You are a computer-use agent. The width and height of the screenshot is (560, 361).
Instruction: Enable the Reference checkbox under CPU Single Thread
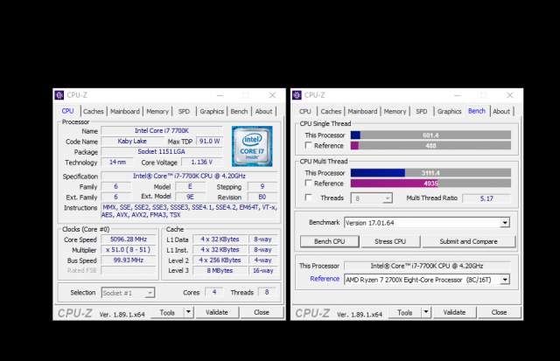[308, 146]
